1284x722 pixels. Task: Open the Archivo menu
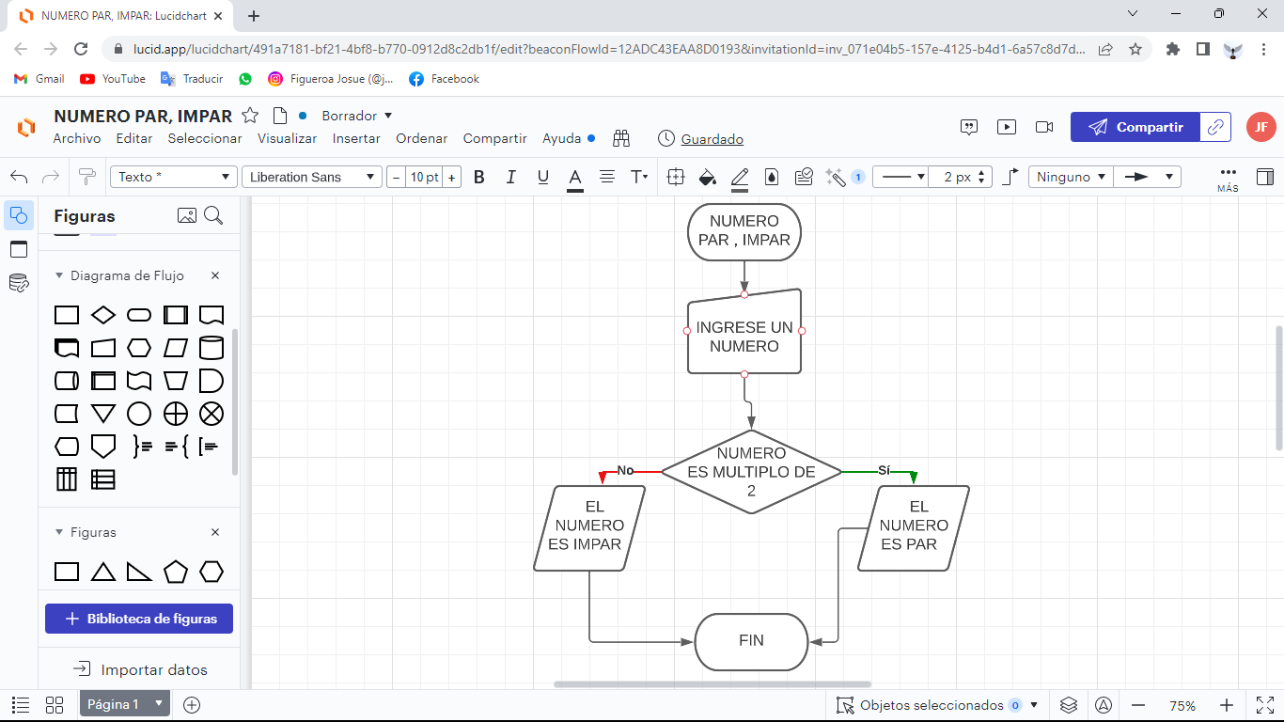(x=76, y=138)
